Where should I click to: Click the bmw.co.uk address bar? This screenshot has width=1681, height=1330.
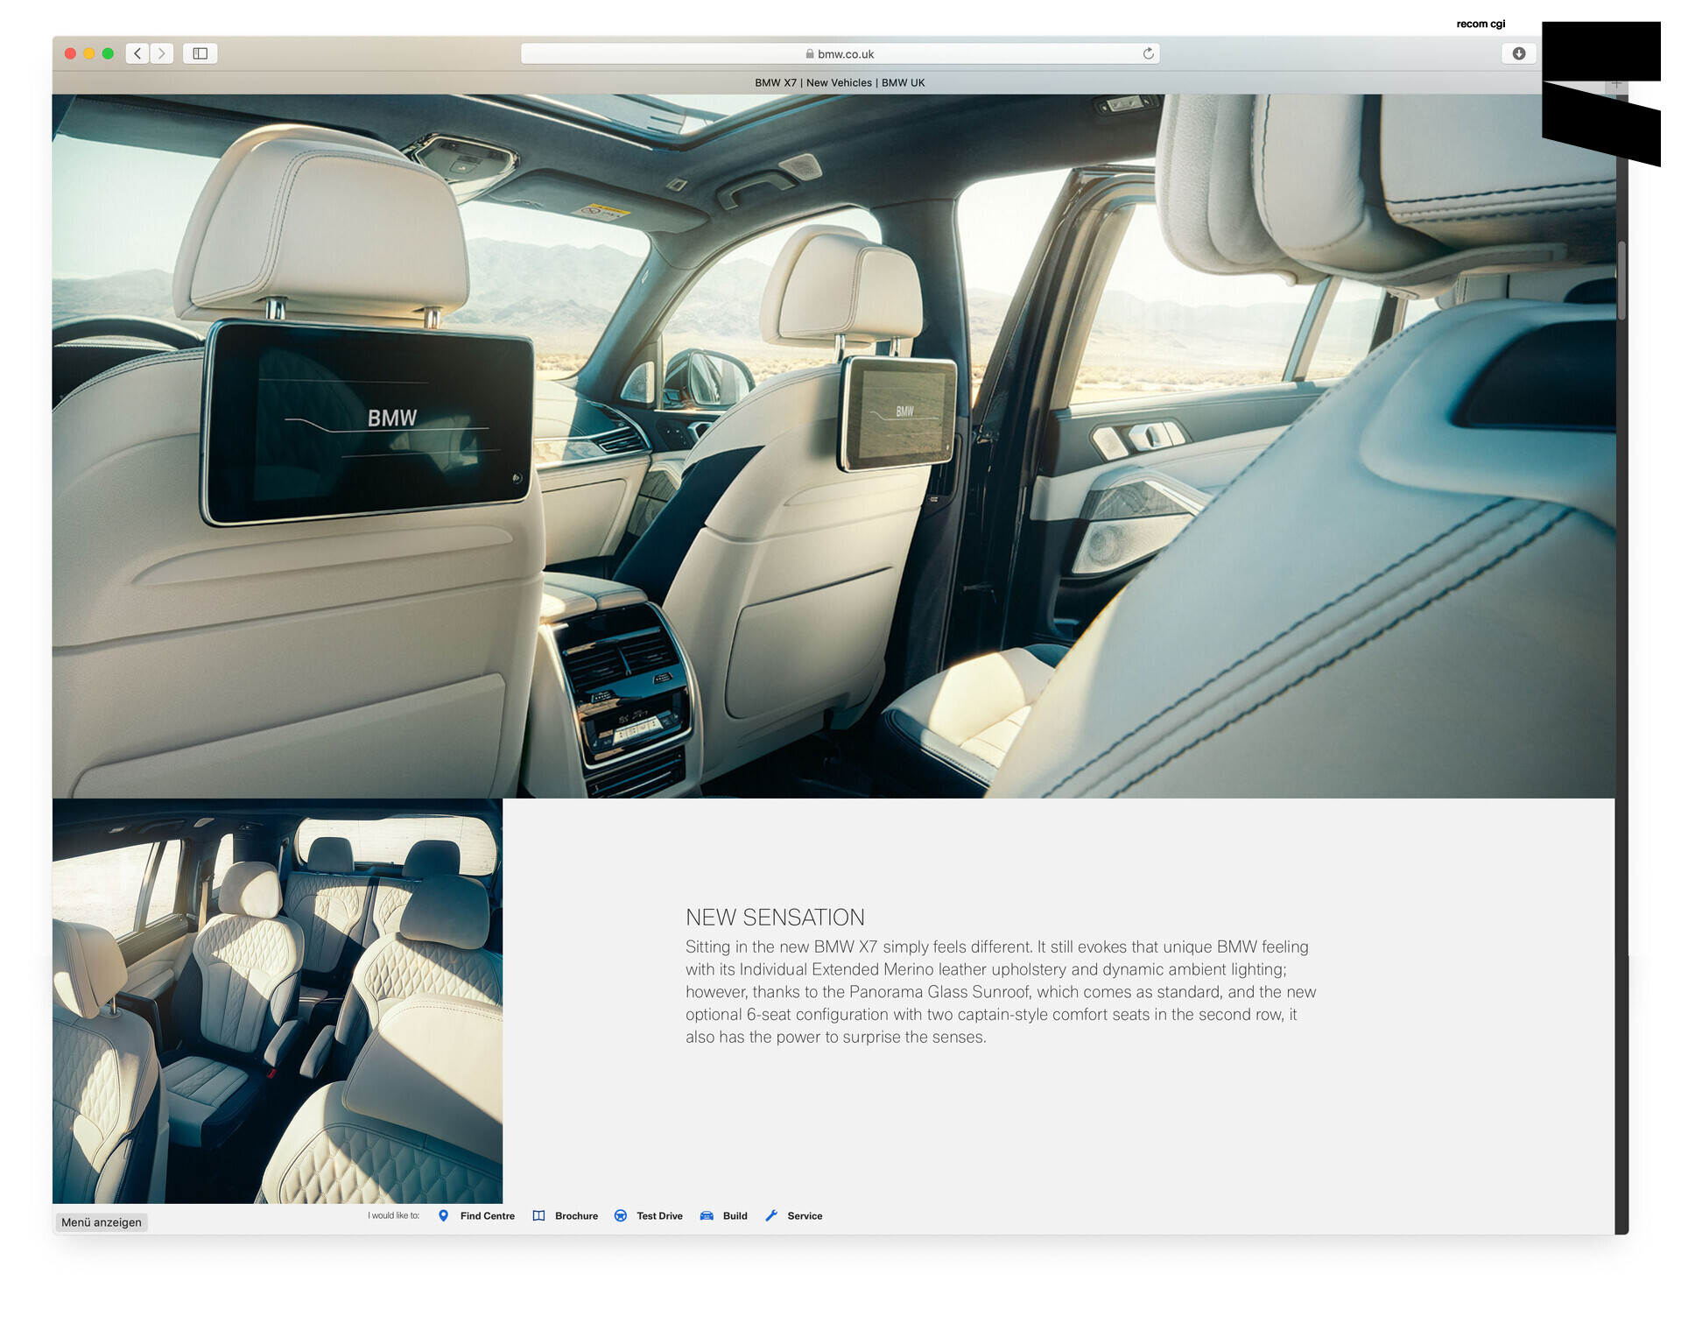tap(839, 53)
